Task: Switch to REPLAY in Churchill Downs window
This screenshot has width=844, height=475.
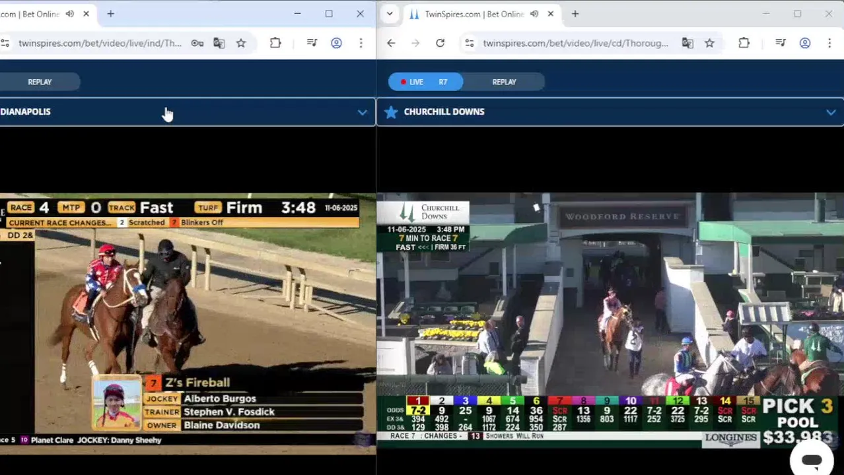Action: [504, 82]
